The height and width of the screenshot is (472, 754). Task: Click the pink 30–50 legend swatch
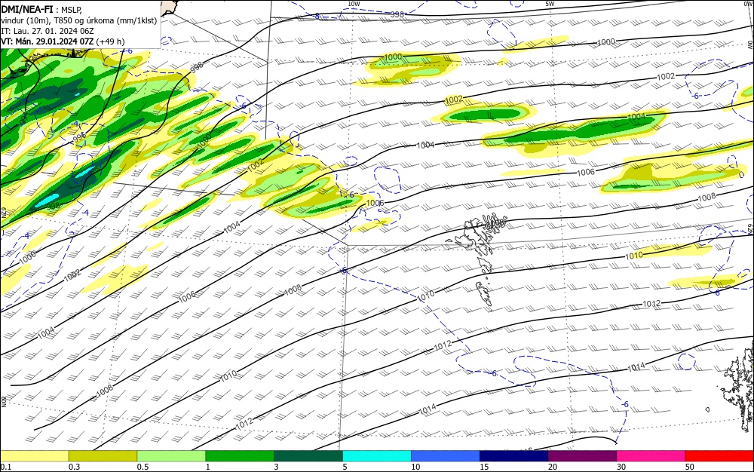pos(651,456)
